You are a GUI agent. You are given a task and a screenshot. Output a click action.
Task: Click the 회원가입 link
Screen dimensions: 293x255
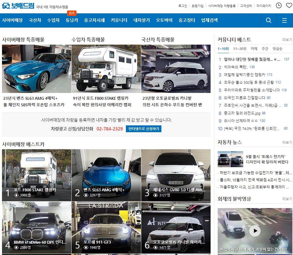tap(198, 6)
